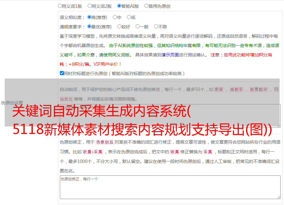Set 语义相似度 to 低
The image size is (284, 205).
(x=129, y=17)
